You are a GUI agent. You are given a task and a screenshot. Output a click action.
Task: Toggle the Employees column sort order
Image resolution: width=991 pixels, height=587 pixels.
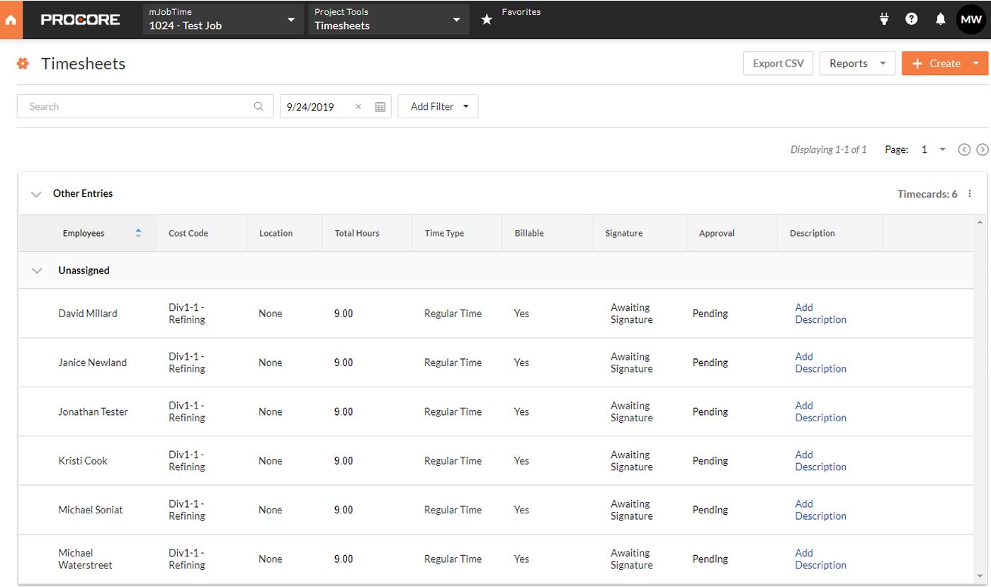pyautogui.click(x=139, y=232)
